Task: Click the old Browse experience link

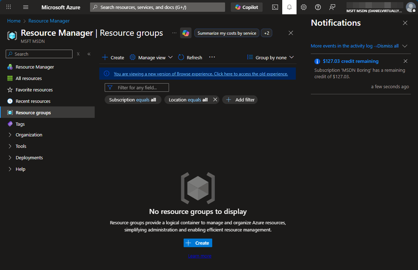Action: click(x=201, y=74)
